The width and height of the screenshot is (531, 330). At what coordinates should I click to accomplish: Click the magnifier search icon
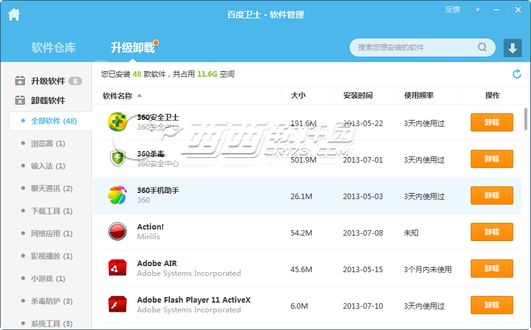click(x=482, y=47)
